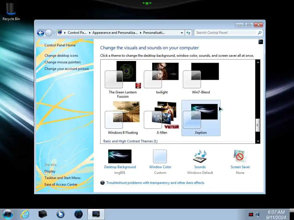Select Control Pa... breadcrumb segment
The width and height of the screenshot is (294, 220).
(x=77, y=33)
